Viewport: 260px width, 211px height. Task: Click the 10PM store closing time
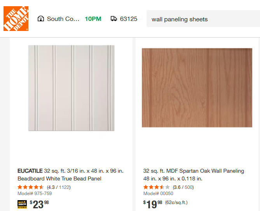[x=93, y=19]
